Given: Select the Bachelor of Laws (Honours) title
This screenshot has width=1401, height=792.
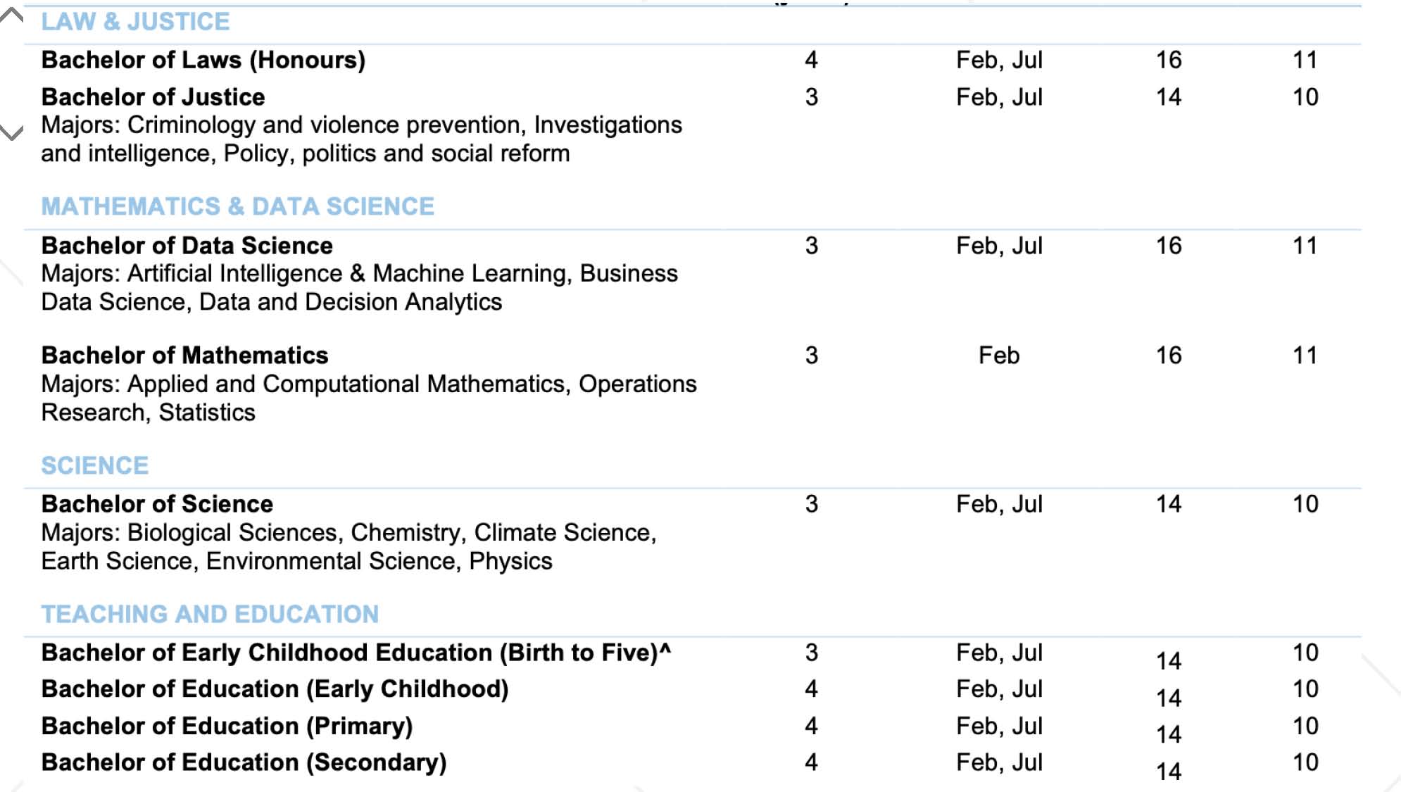Looking at the screenshot, I should [203, 61].
